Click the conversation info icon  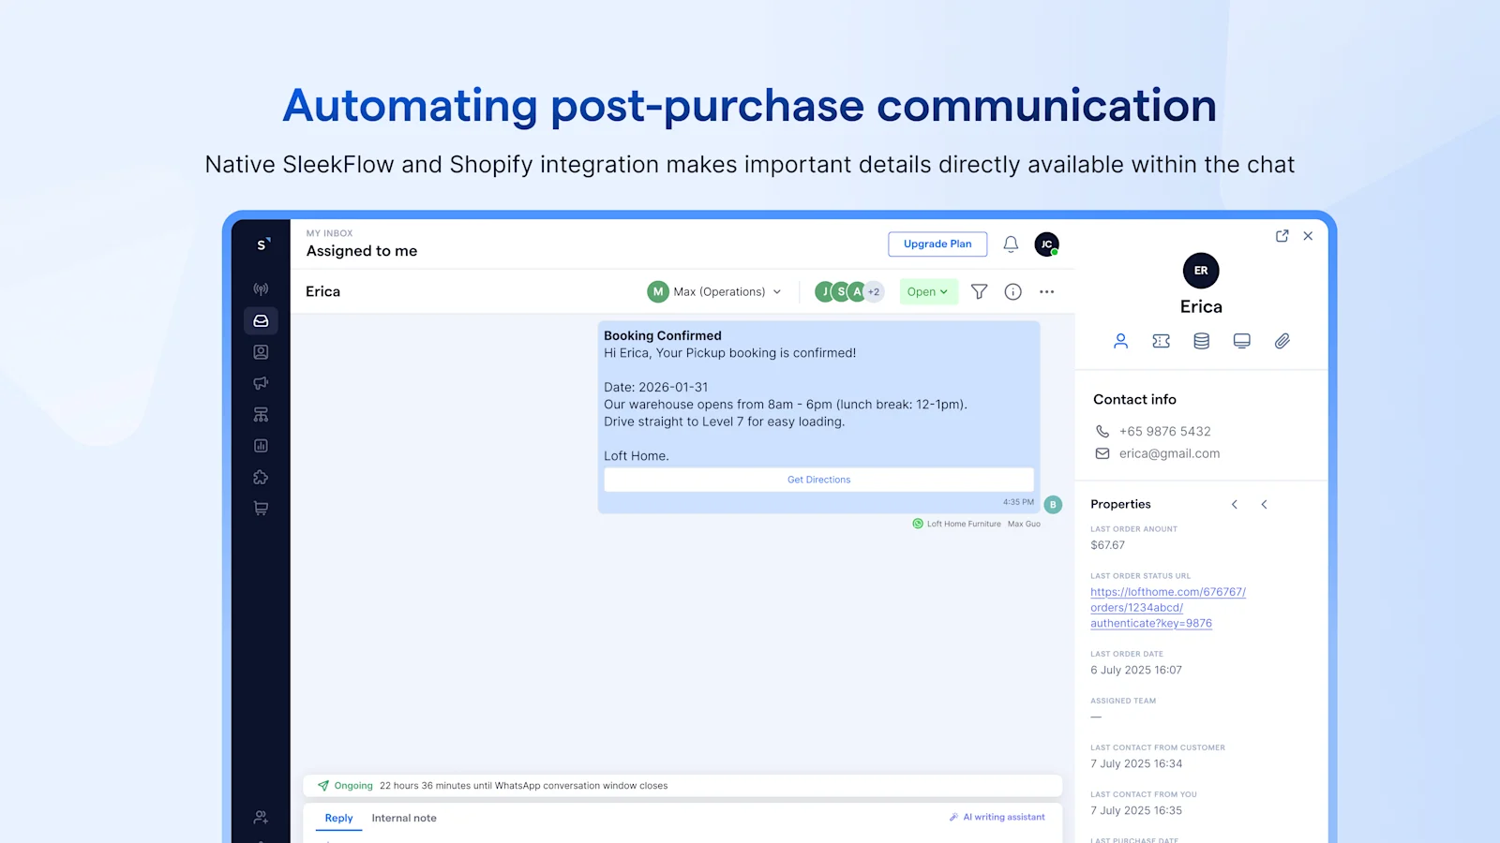pos(1012,291)
